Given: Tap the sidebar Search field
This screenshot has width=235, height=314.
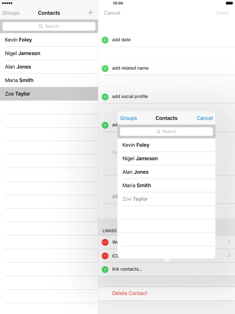Looking at the screenshot, I should click(x=49, y=27).
